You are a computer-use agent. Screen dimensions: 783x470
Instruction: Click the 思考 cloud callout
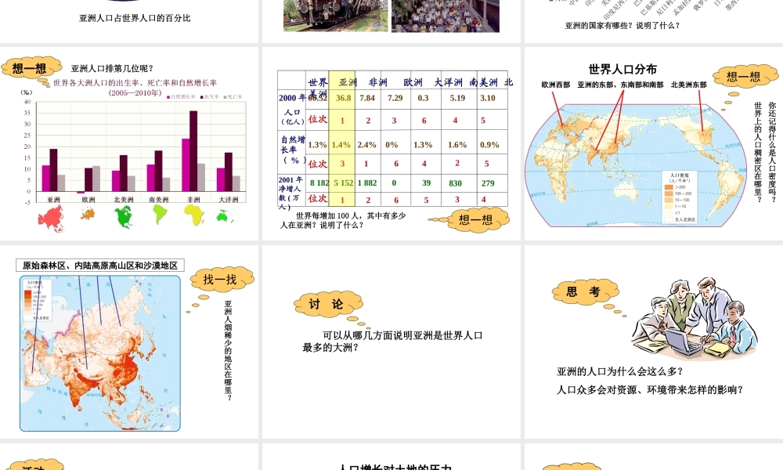pyautogui.click(x=585, y=291)
